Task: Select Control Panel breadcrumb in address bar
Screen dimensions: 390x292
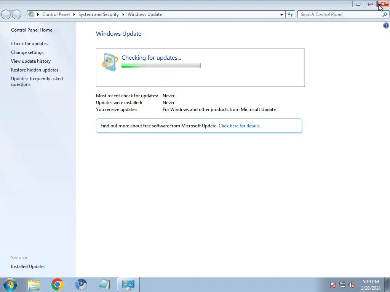Action: (x=56, y=14)
